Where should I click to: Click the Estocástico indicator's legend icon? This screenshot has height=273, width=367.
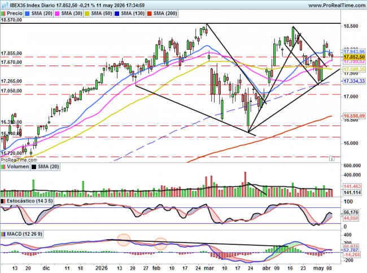coord(3,201)
